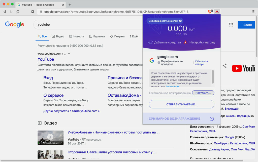
Task: Close the youtube Google search tab
Action: 63,5
